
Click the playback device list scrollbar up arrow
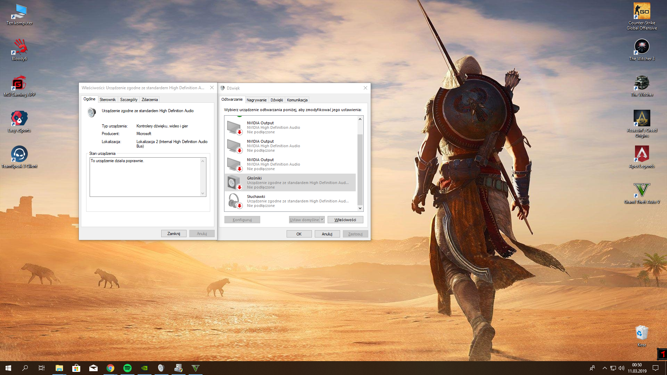360,119
